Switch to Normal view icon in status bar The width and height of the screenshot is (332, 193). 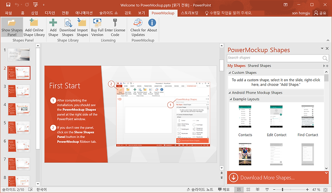pos(239,189)
